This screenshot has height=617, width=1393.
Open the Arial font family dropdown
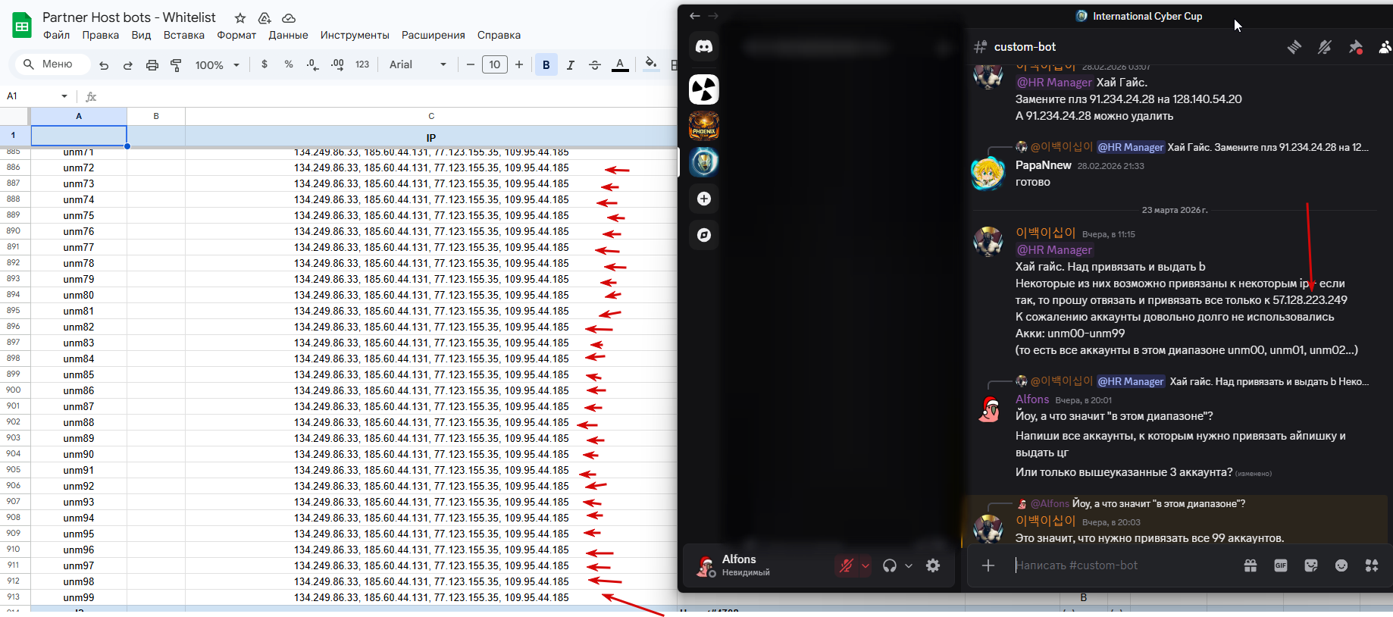[418, 64]
